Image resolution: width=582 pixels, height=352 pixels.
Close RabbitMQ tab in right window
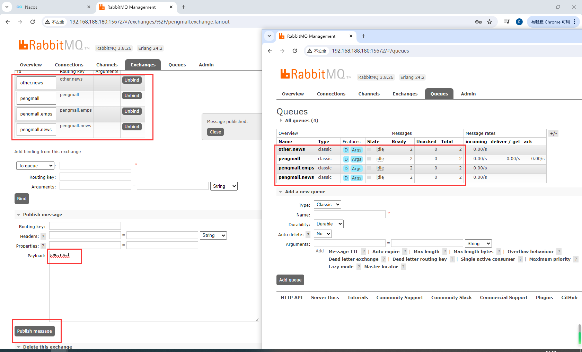[x=351, y=36]
